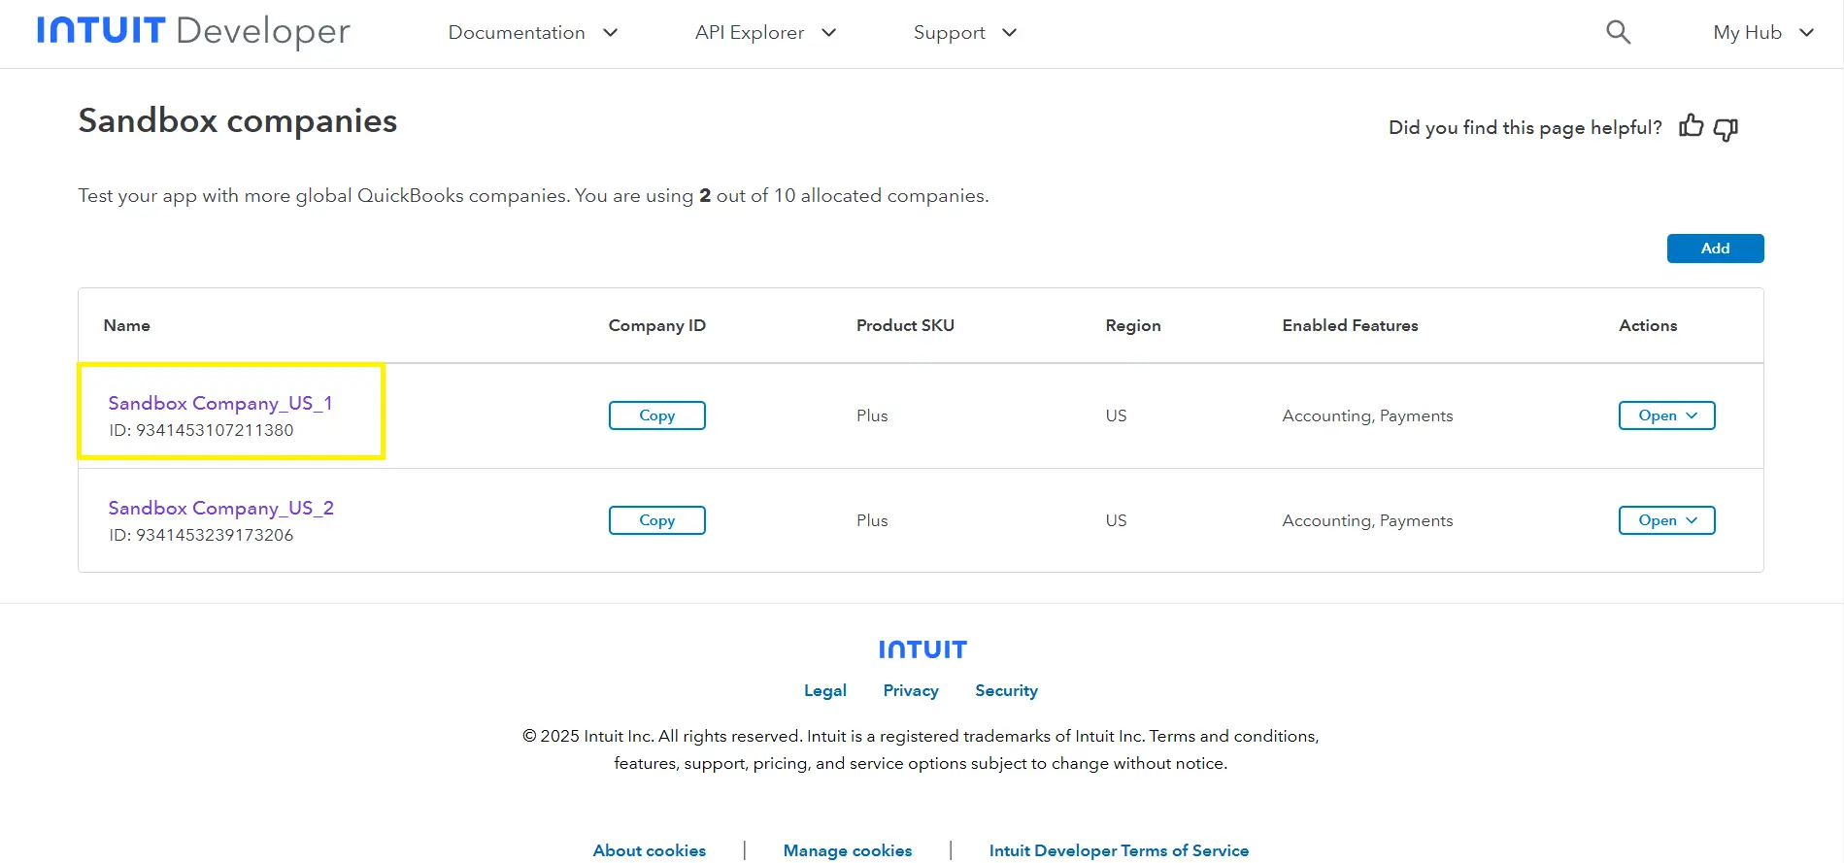This screenshot has width=1844, height=863.
Task: Select the ID 9341453239173206 text
Action: coord(201,535)
